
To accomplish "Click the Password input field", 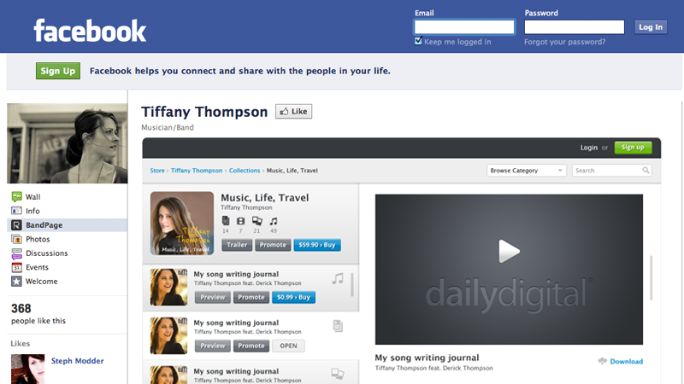I will 574,27.
